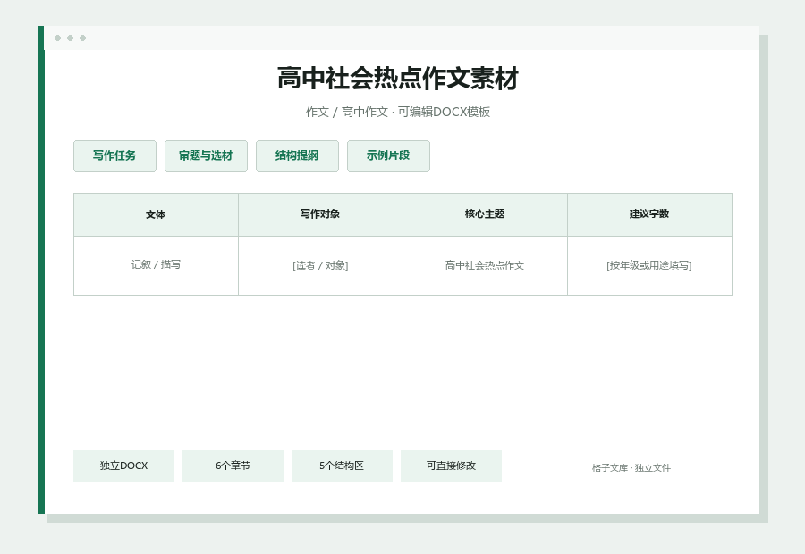This screenshot has height=554, width=805.
Task: Click the 5个结构区 tag
Action: click(x=342, y=466)
